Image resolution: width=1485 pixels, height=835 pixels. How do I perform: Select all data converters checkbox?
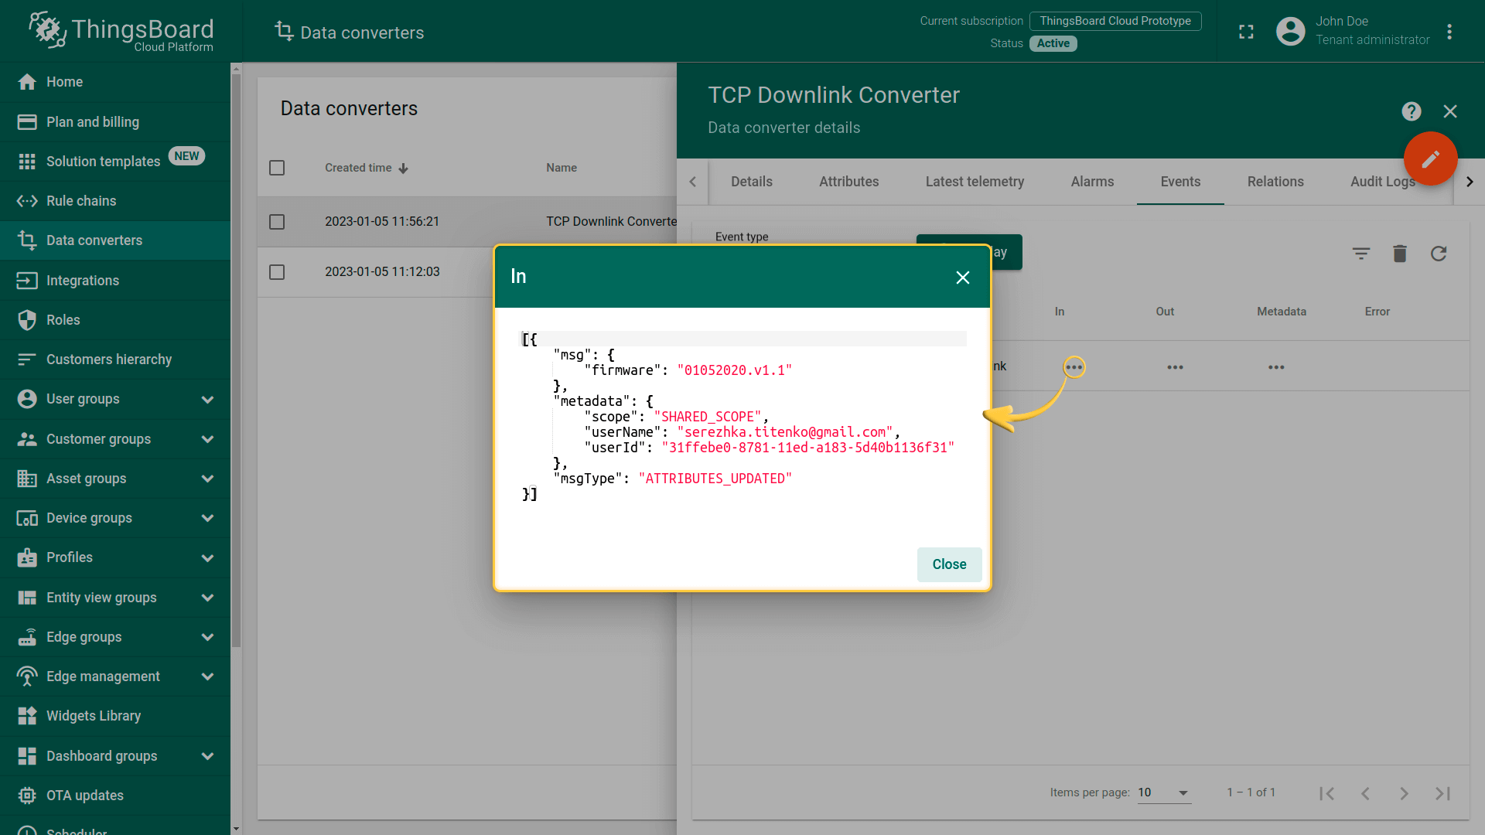pyautogui.click(x=277, y=168)
